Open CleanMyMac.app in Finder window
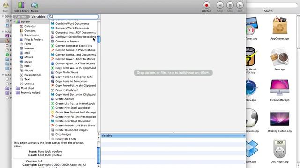The width and height of the screenshot is (300, 168). 279,90
